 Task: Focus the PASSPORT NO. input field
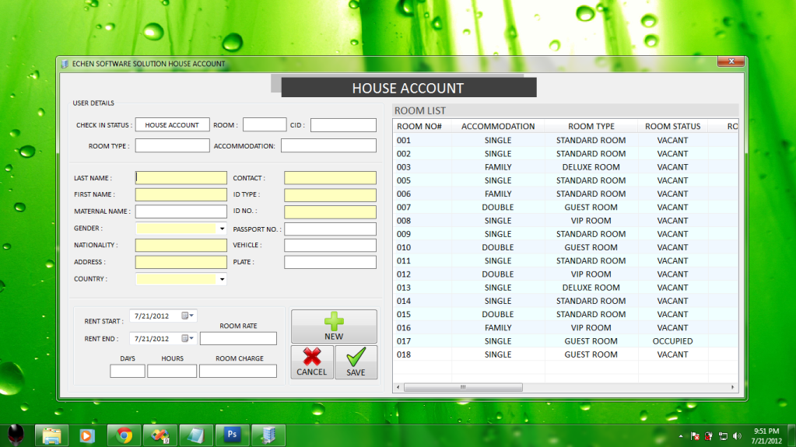tap(330, 229)
